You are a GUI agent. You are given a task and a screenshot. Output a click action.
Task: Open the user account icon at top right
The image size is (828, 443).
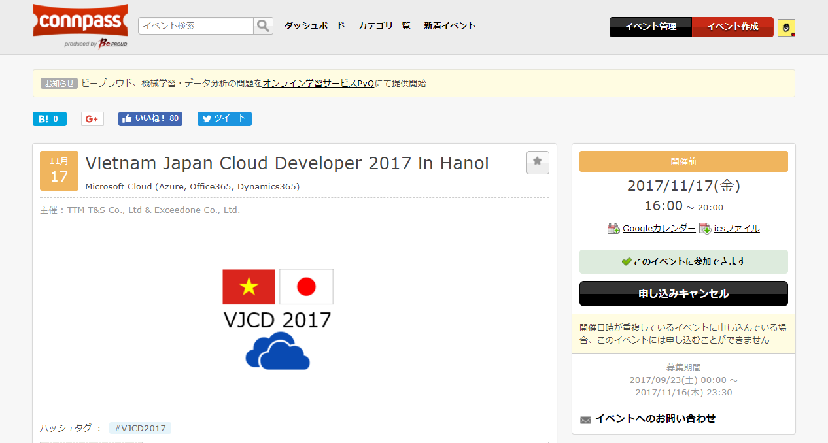click(785, 27)
